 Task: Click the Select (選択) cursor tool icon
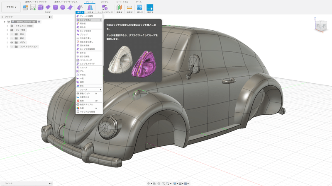tap(150, 7)
